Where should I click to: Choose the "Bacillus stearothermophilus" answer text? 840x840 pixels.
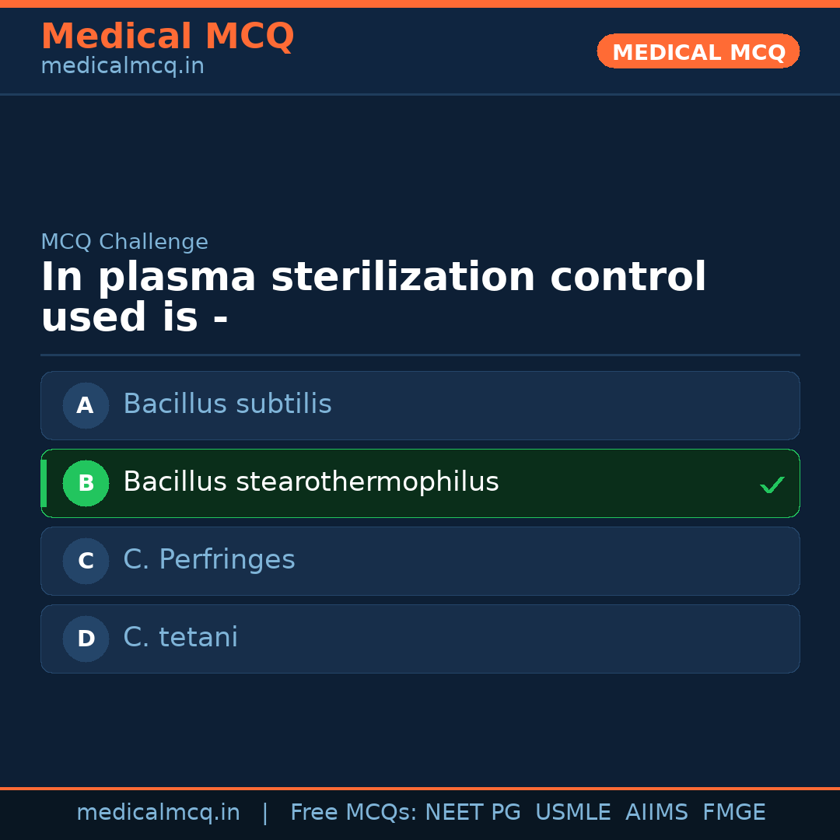(310, 482)
